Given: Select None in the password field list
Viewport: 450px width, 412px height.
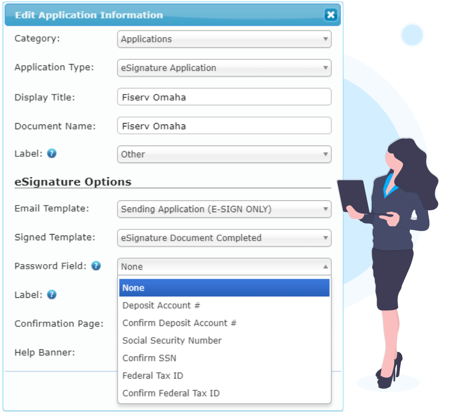Looking at the screenshot, I should (224, 287).
